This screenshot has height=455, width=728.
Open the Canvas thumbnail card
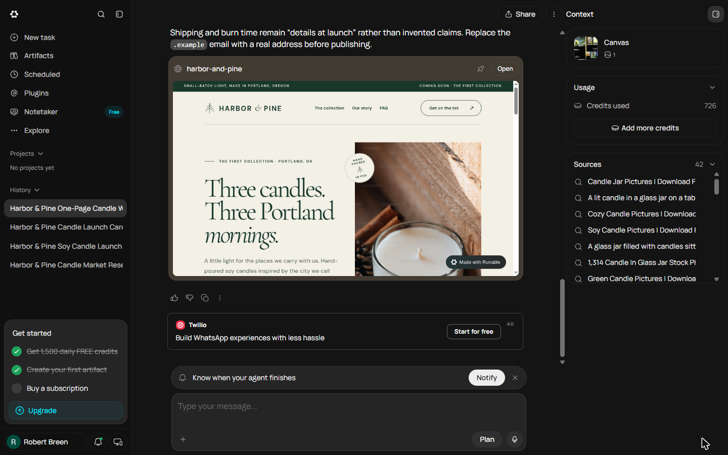645,48
